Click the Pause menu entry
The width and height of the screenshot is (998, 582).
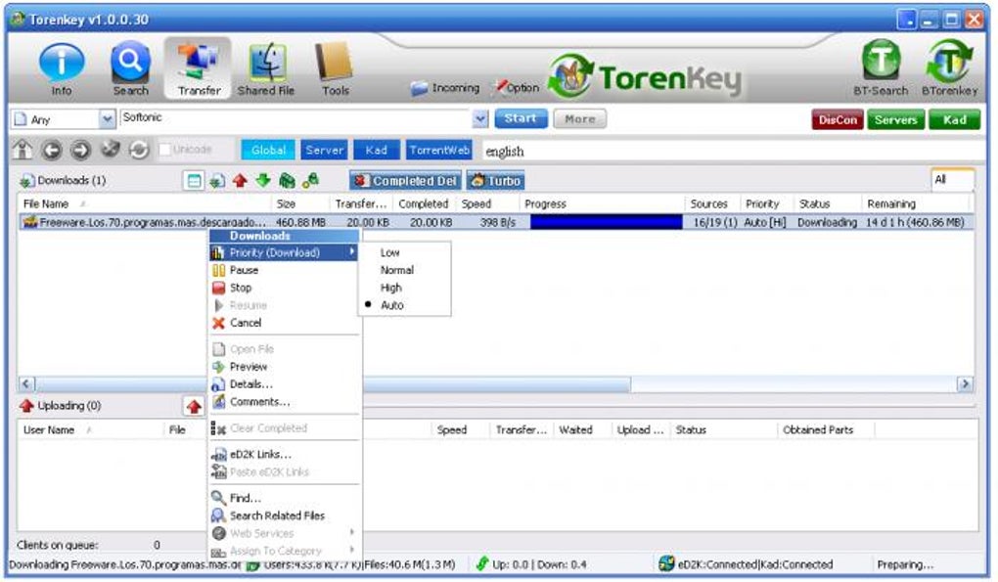click(284, 270)
